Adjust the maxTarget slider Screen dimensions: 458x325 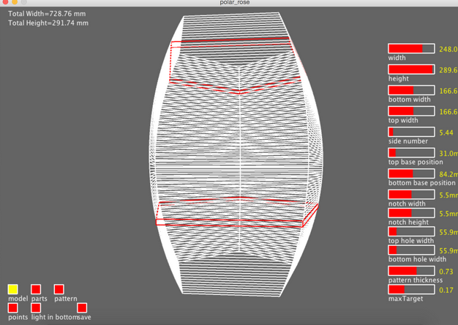(411, 290)
